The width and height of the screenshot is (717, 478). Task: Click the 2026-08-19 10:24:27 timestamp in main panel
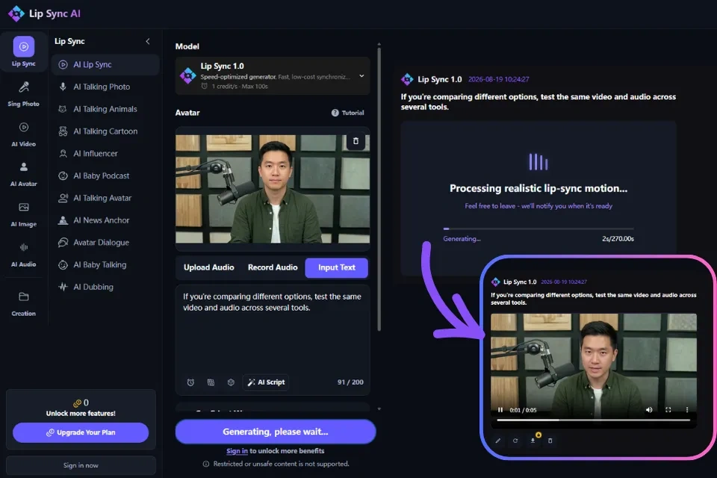498,79
